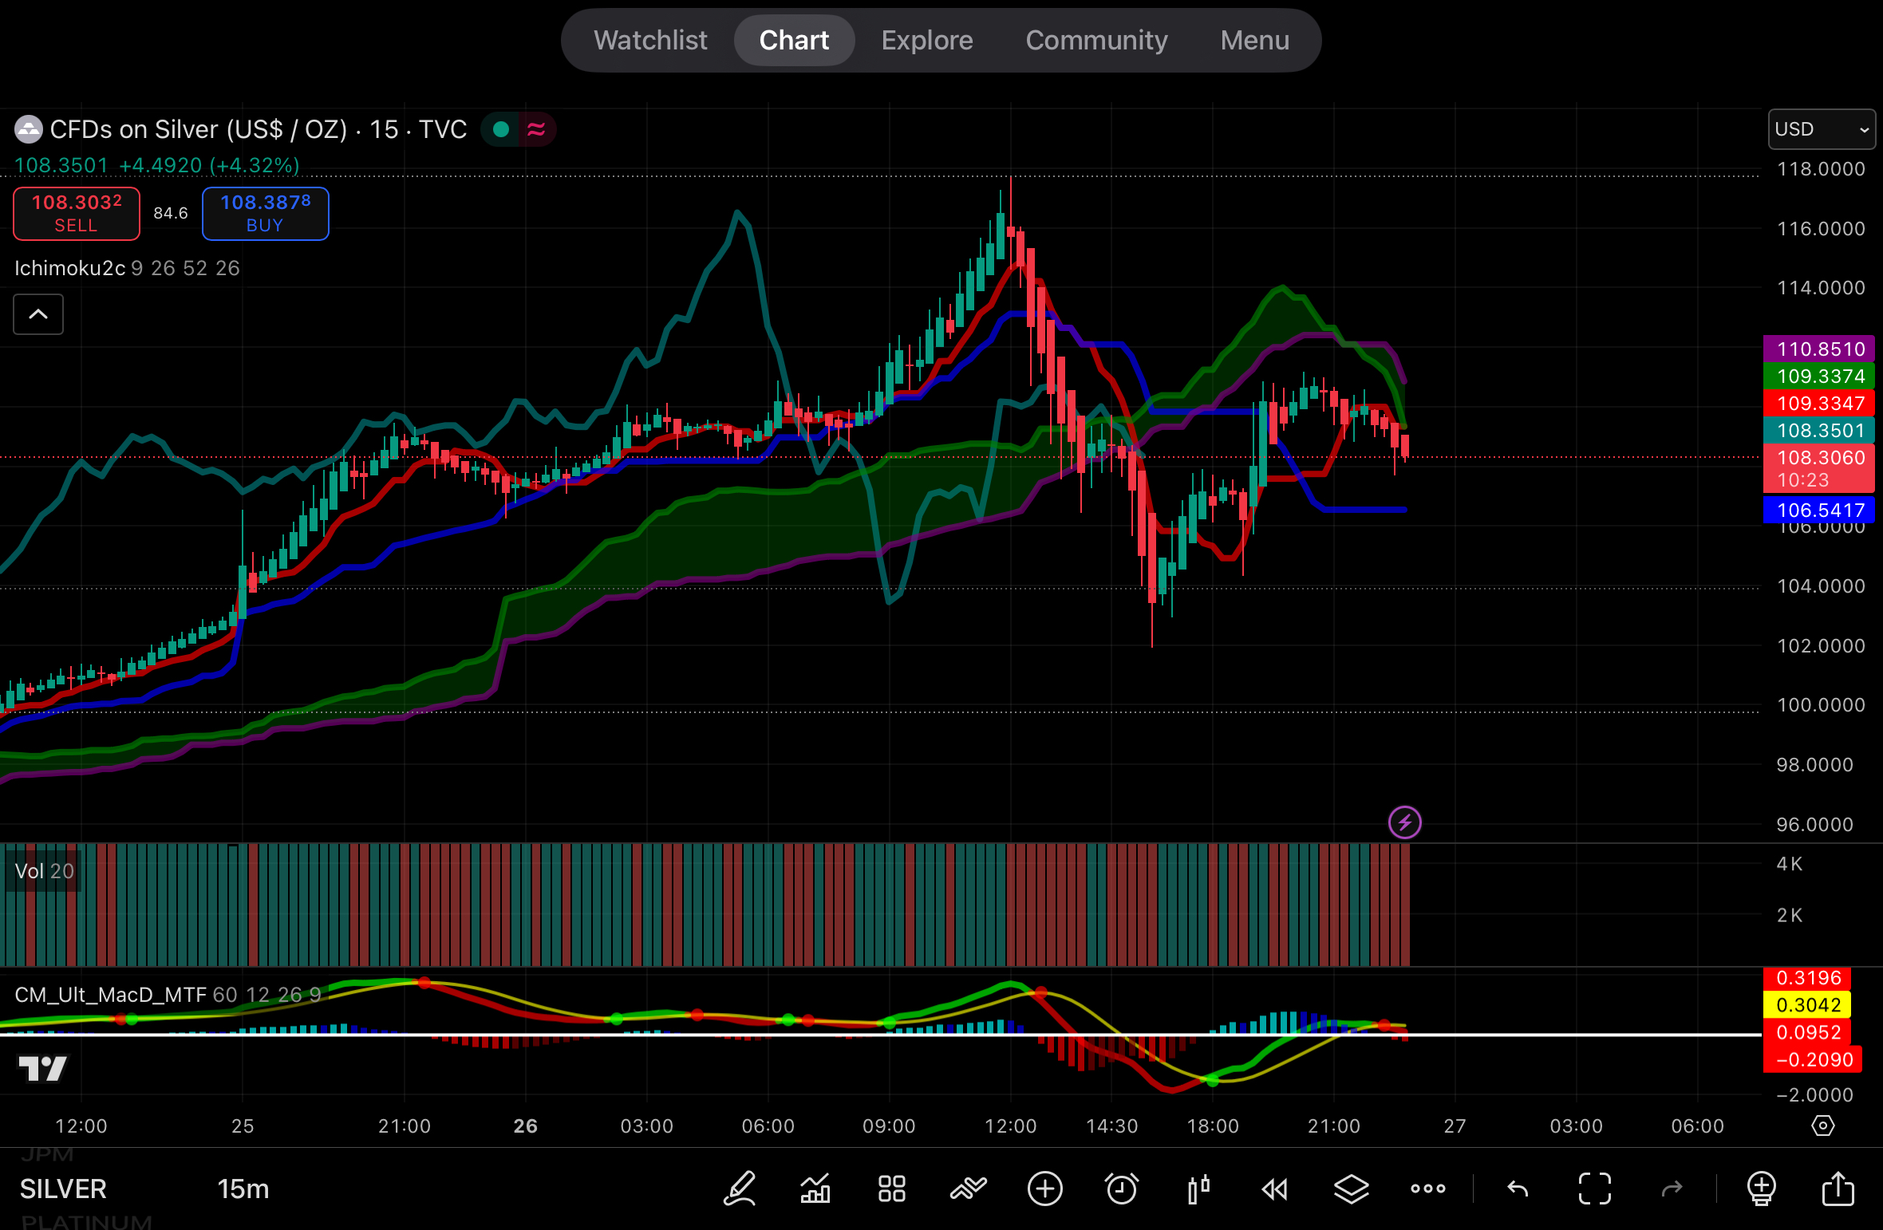Screen dimensions: 1883x1230
Task: Switch to the Watchlist tab
Action: click(650, 41)
